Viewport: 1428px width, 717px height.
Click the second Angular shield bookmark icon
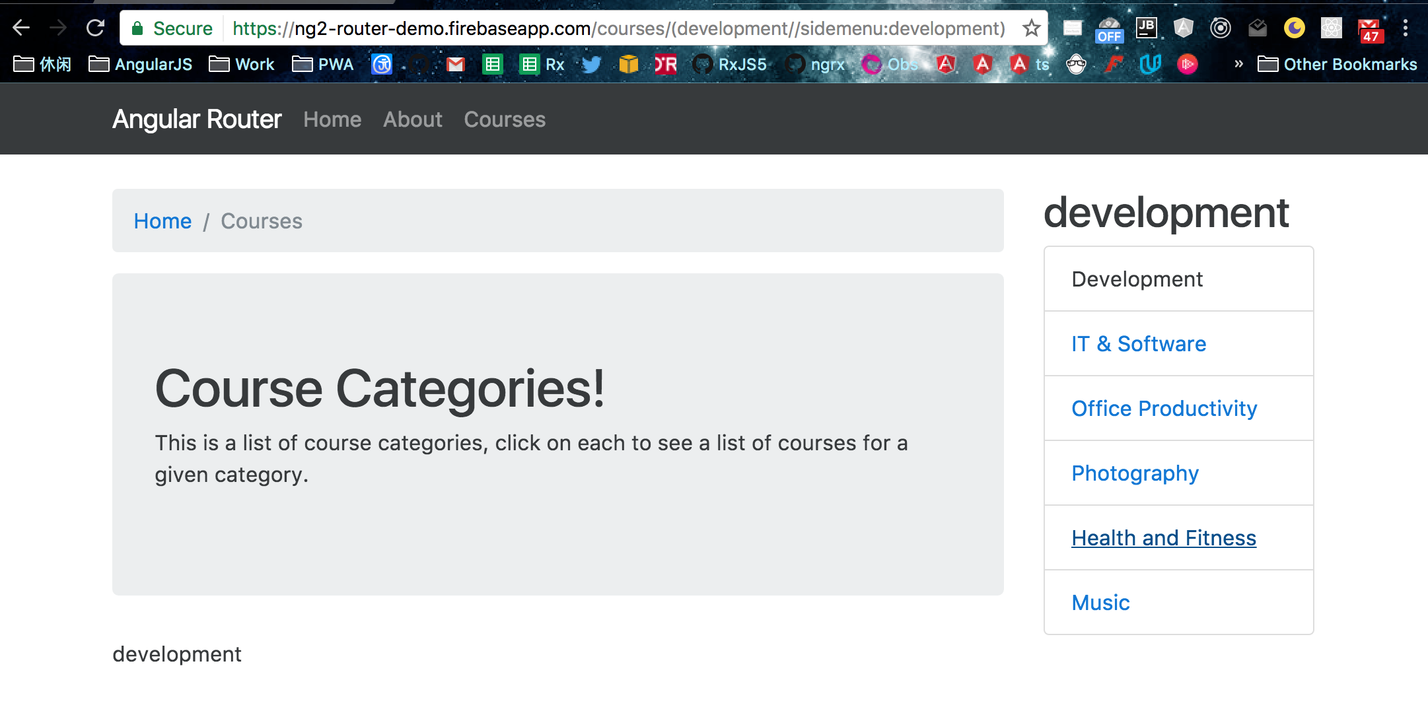coord(982,64)
